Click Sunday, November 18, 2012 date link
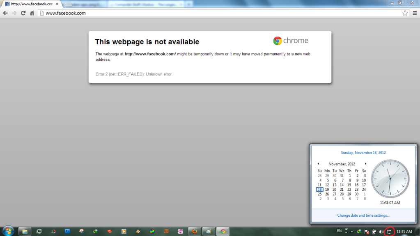 tap(363, 153)
